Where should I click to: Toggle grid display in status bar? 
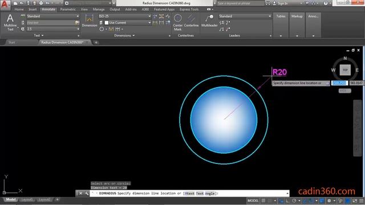(x=263, y=200)
